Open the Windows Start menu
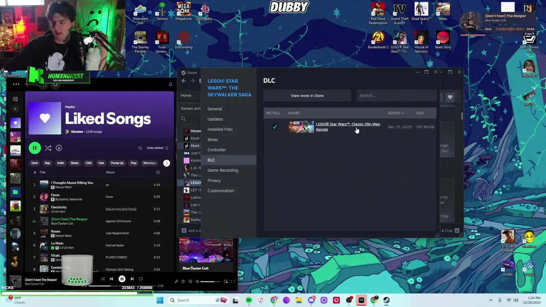This screenshot has height=307, width=546. [x=160, y=300]
